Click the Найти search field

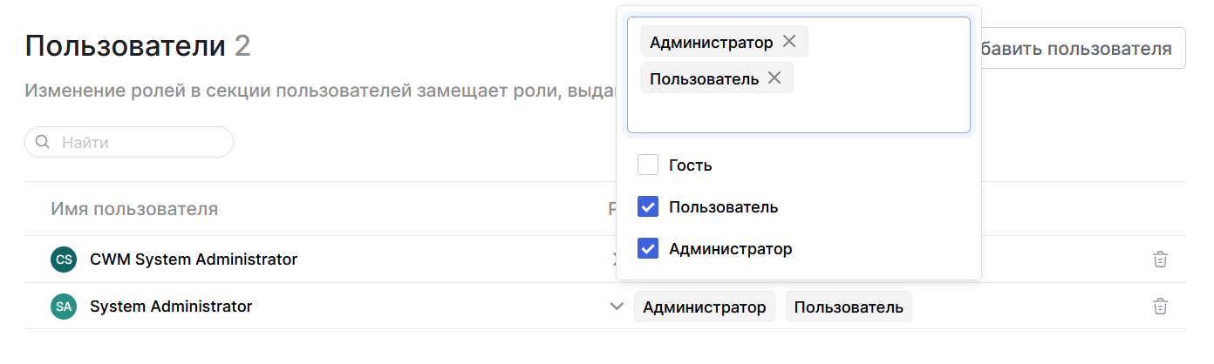pos(140,142)
